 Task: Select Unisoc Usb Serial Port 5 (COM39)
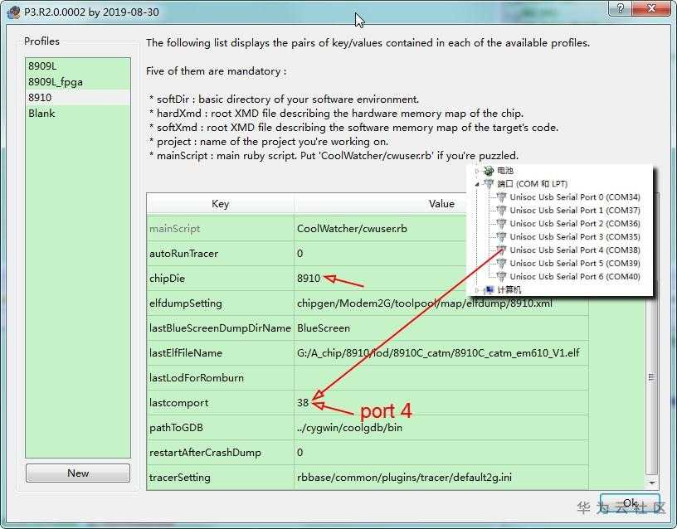click(575, 263)
